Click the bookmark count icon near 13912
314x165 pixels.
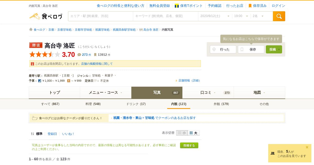(95, 55)
